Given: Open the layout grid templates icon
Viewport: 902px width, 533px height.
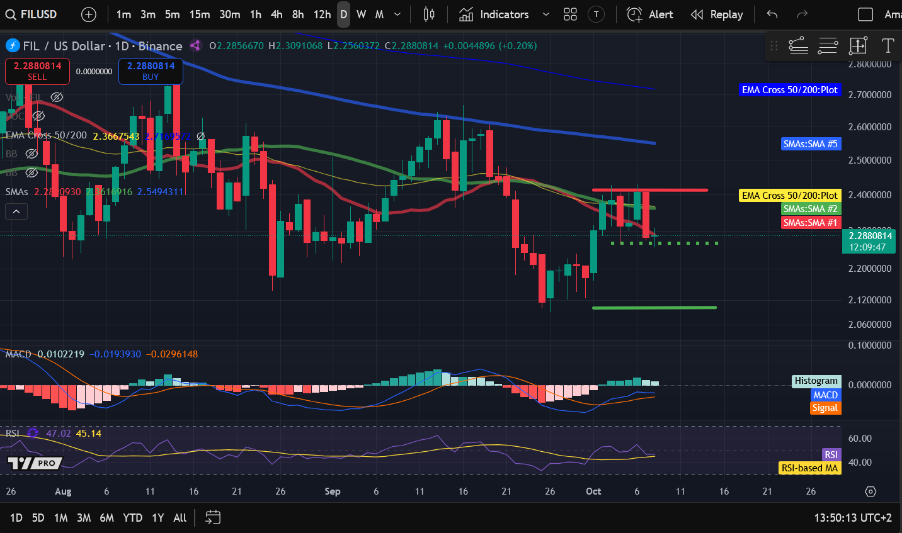Looking at the screenshot, I should (x=570, y=14).
